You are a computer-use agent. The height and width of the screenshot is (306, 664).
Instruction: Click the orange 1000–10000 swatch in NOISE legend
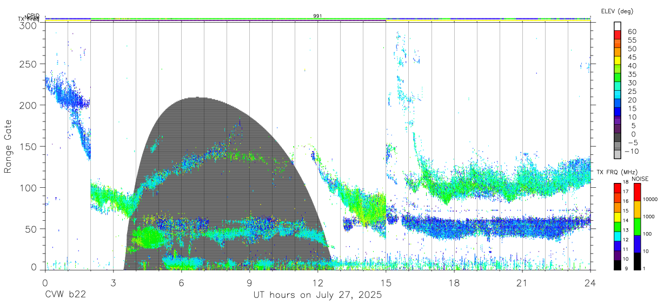coord(637,208)
